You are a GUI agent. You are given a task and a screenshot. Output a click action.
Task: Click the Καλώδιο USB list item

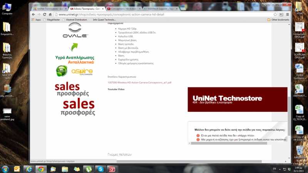(126, 37)
